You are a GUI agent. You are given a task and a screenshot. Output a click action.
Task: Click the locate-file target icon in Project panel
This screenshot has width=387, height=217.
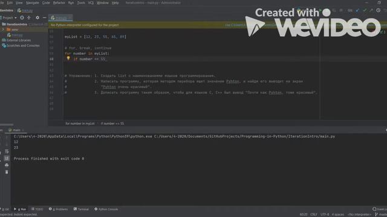coord(22,17)
